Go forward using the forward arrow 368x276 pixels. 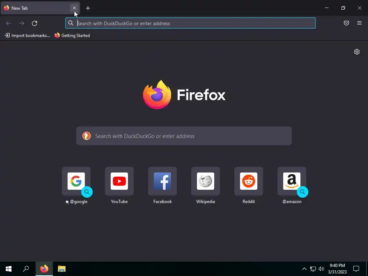click(x=22, y=23)
